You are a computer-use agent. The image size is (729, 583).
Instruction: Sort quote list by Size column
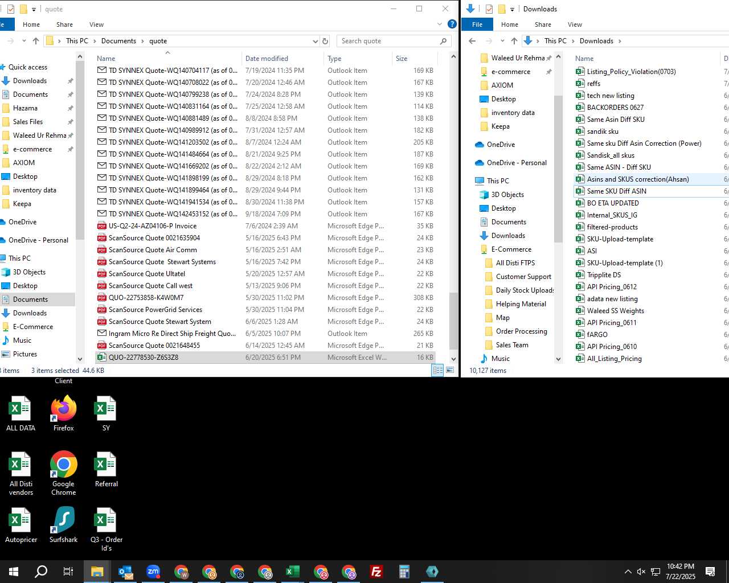tap(415, 58)
